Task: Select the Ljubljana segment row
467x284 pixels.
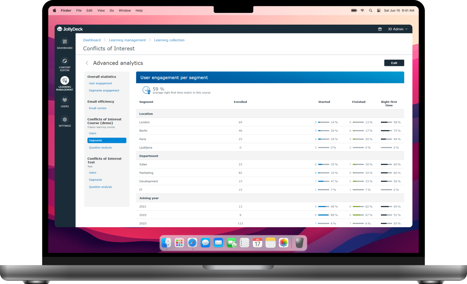Action: click(270, 147)
